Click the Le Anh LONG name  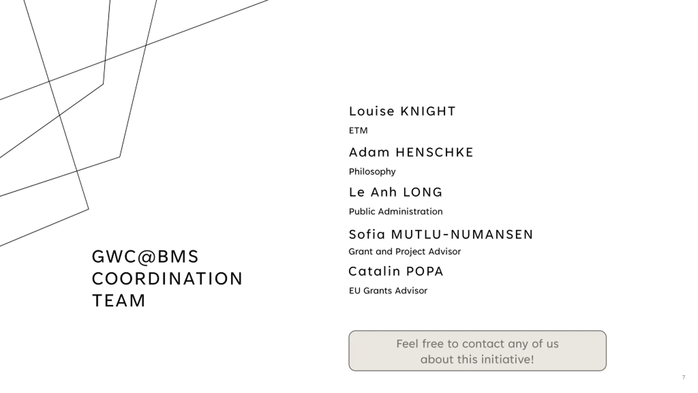point(395,192)
